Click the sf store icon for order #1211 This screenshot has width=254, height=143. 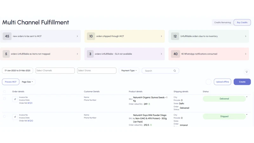(15, 99)
